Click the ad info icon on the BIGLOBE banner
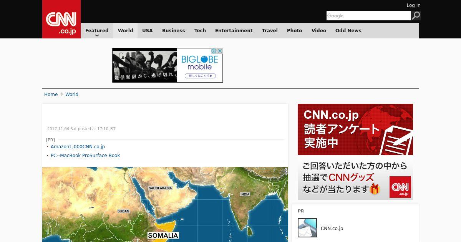Image resolution: width=461 pixels, height=242 pixels. [x=214, y=51]
